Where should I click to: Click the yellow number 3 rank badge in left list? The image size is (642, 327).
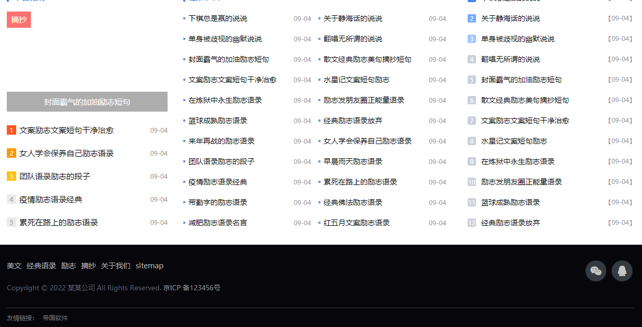click(x=12, y=177)
